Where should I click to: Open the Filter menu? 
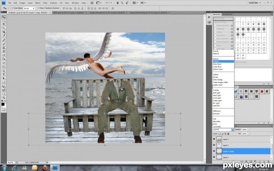45,3
